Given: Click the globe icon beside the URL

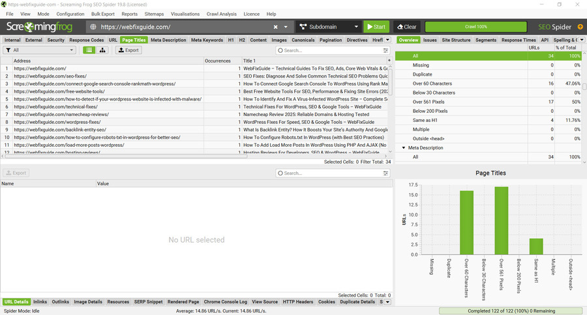Looking at the screenshot, I should coord(93,27).
